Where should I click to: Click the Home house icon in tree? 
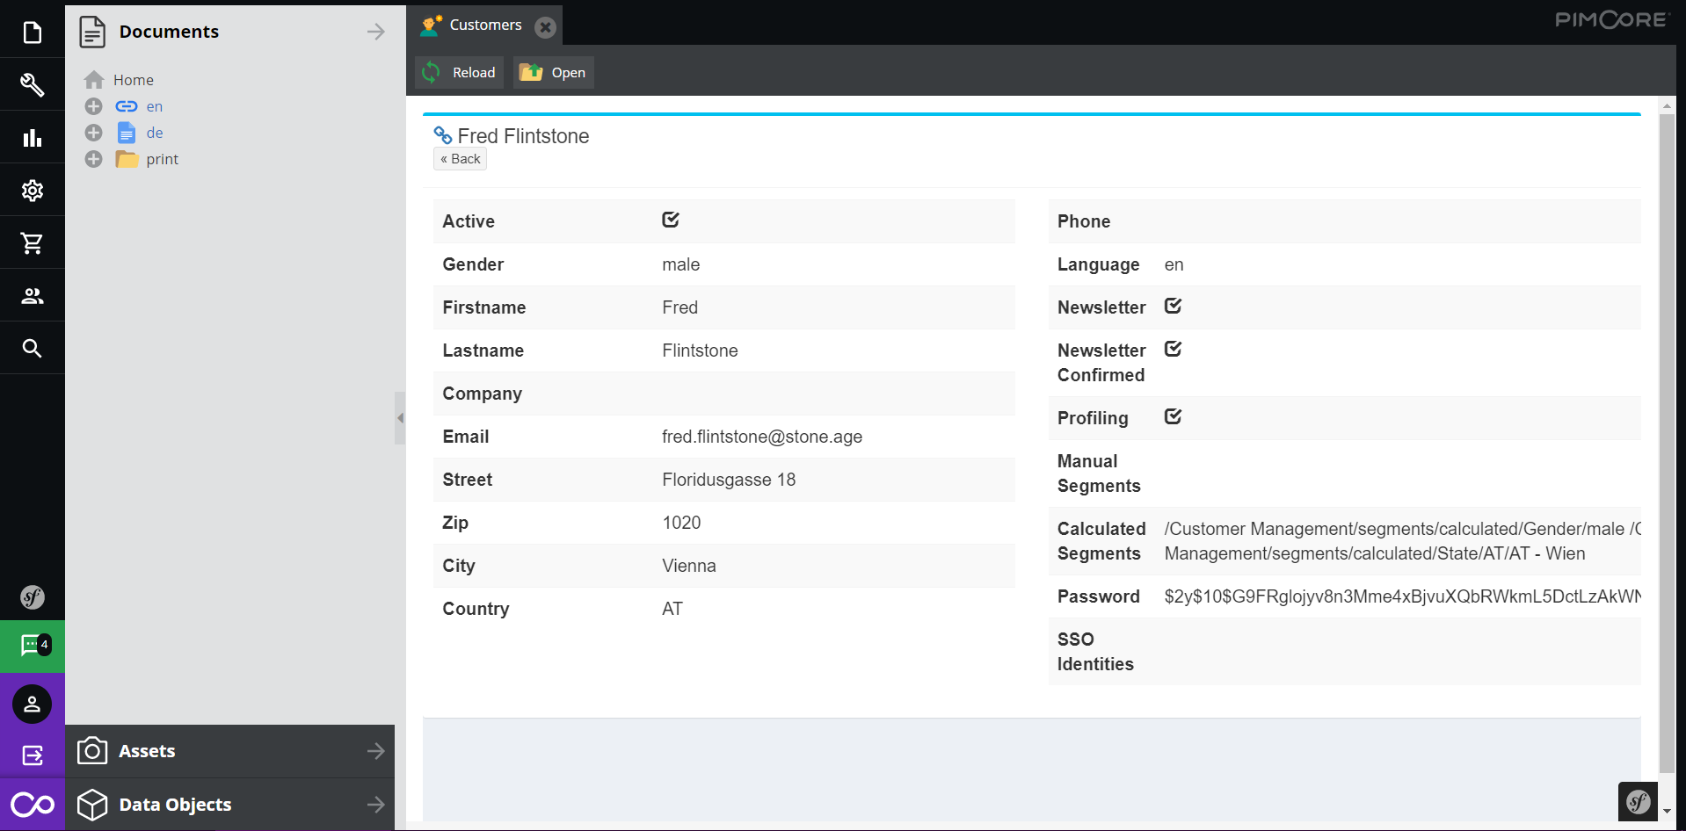pos(94,80)
